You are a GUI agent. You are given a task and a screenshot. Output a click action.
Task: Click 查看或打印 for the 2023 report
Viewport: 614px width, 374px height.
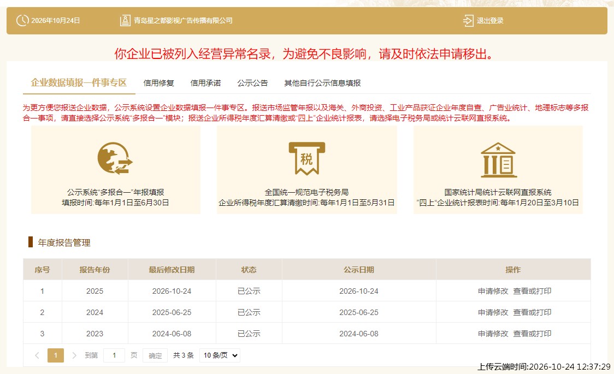tap(532, 334)
